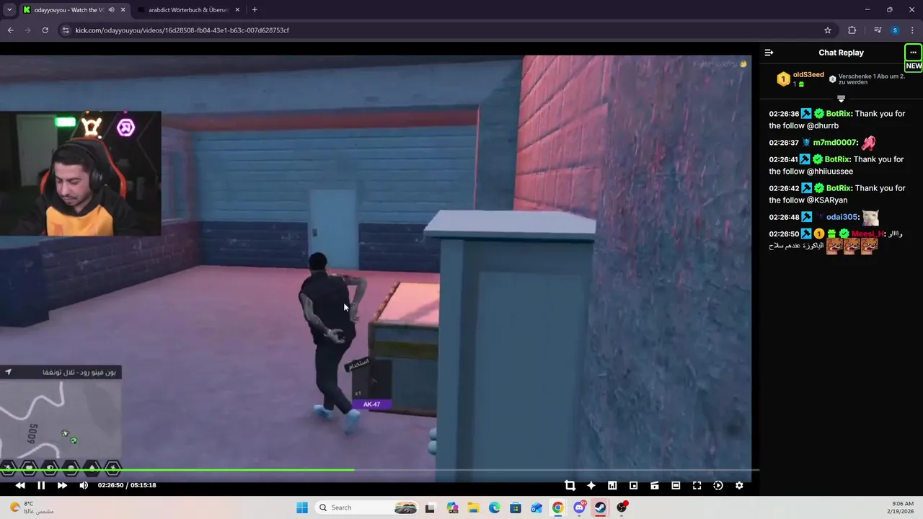The width and height of the screenshot is (923, 519).
Task: Switch to Google Chrome in the taskbar
Action: (558, 507)
